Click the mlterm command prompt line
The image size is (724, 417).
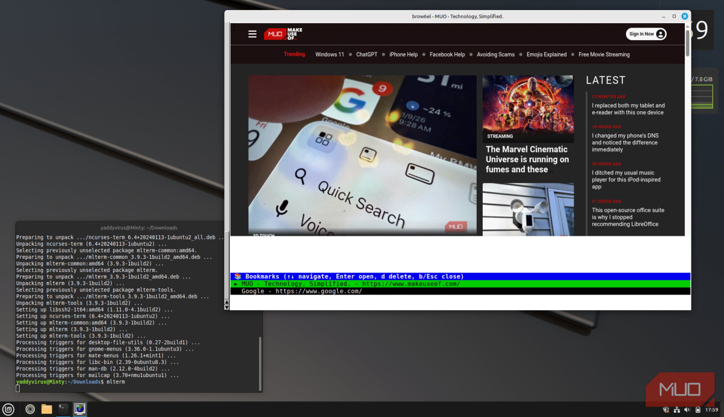tap(70, 382)
